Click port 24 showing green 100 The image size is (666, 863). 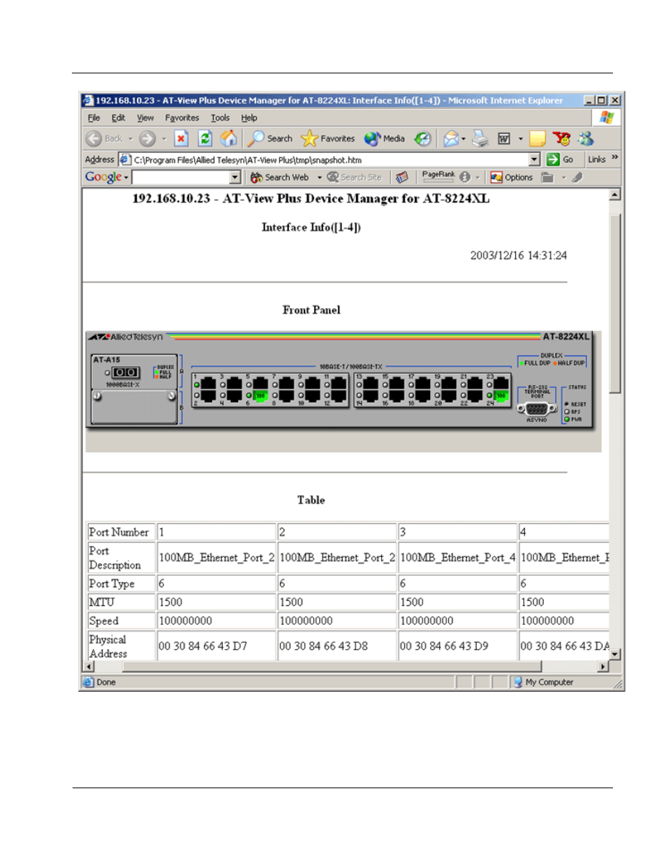(x=501, y=396)
